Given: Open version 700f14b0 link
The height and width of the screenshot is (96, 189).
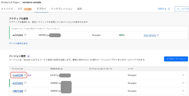Looking at the screenshot, I should [18, 91].
